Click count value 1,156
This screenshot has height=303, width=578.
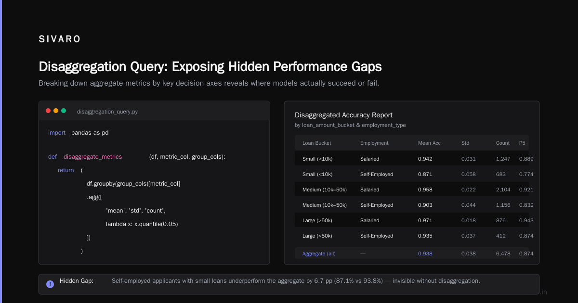point(503,205)
